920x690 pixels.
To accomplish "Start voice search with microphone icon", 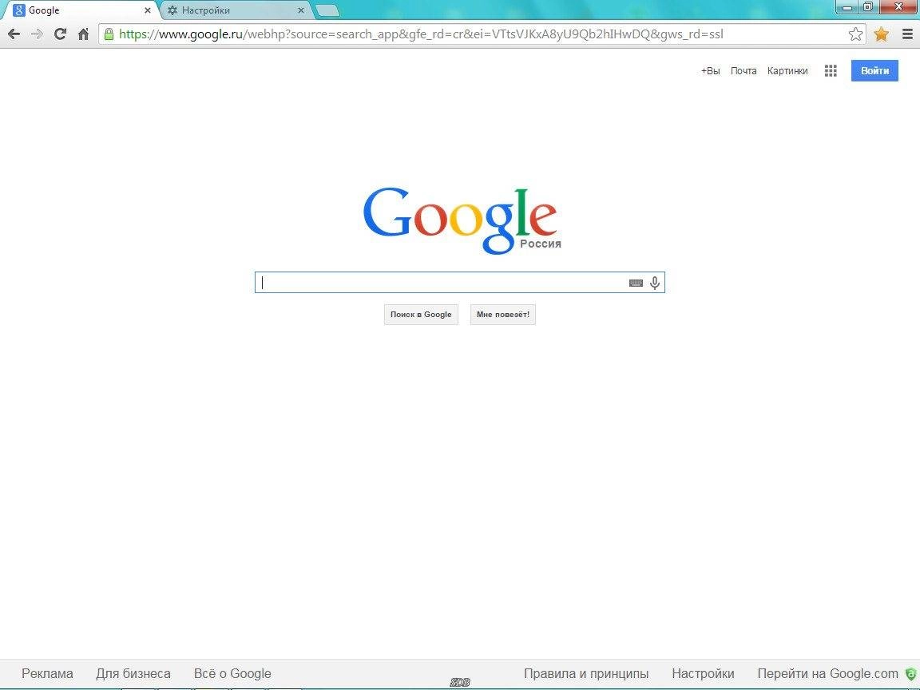I will tap(655, 283).
